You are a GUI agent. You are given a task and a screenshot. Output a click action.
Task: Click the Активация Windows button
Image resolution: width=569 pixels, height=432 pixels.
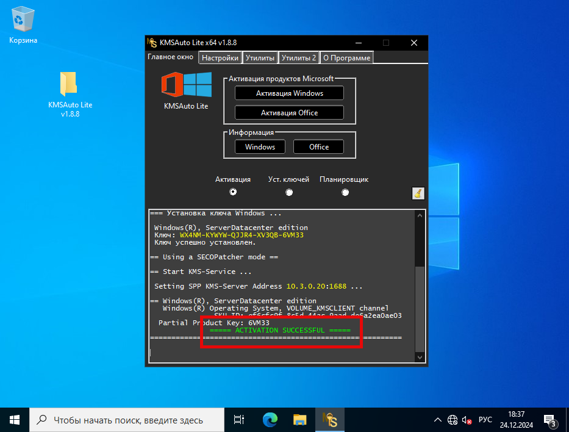[x=289, y=93]
